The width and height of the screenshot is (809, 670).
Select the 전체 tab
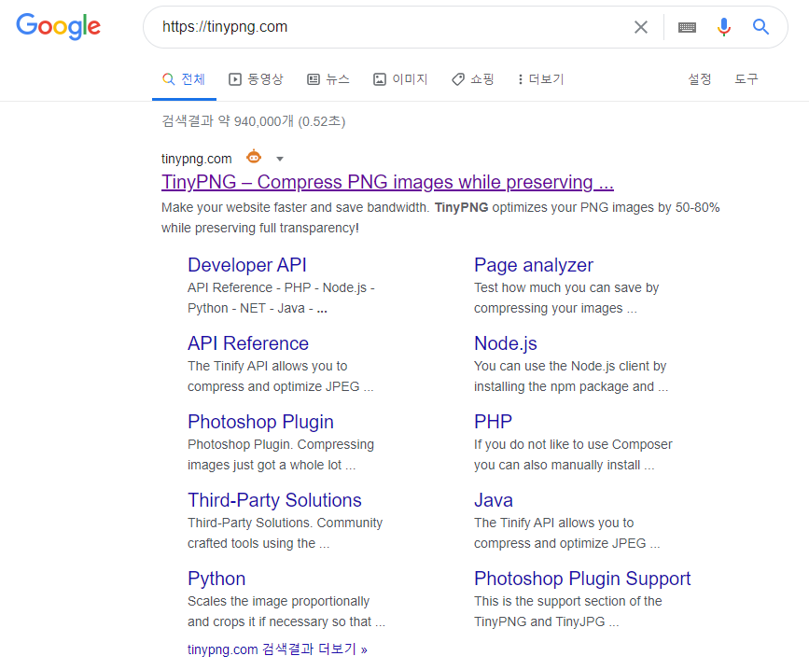pos(184,79)
